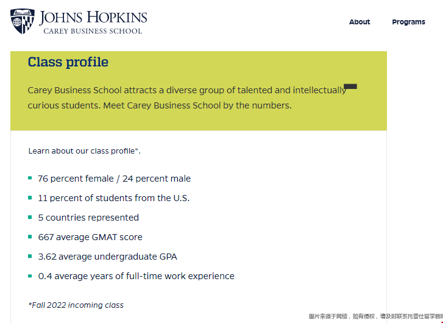443x323 pixels.
Task: Click the bullet beside 76 percent female
Action: (30, 178)
